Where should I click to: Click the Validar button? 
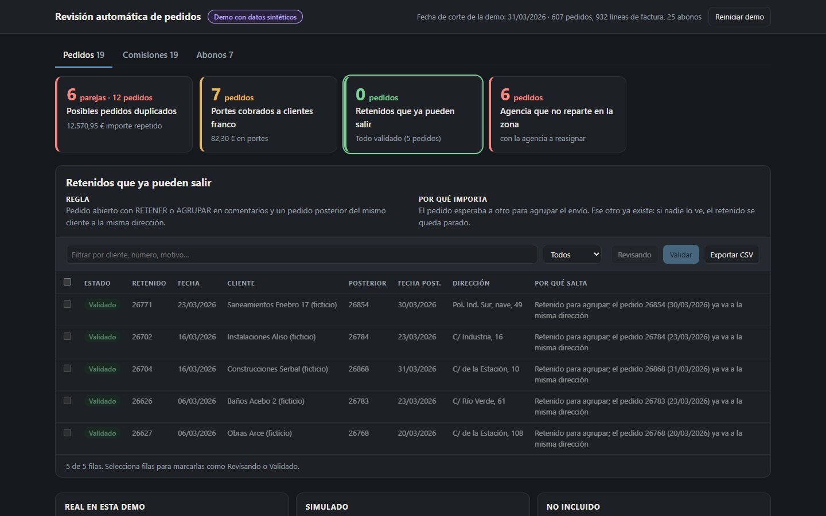[x=681, y=255]
